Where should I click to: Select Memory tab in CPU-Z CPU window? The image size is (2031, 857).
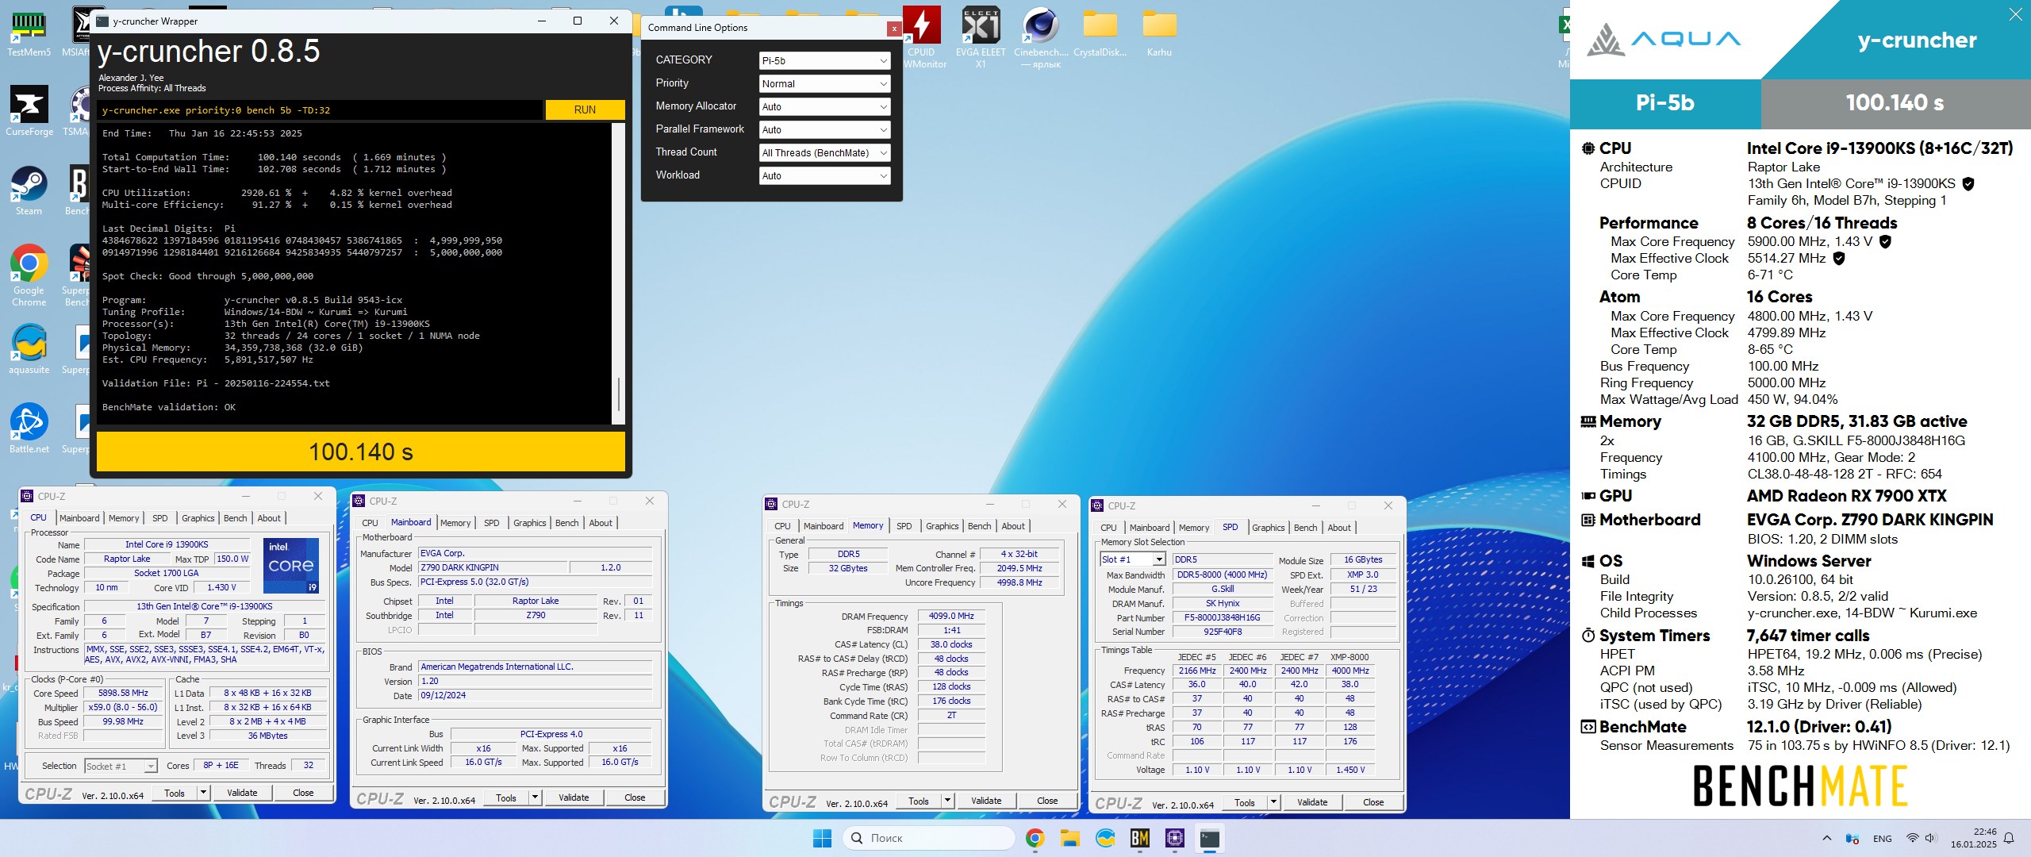tap(124, 518)
